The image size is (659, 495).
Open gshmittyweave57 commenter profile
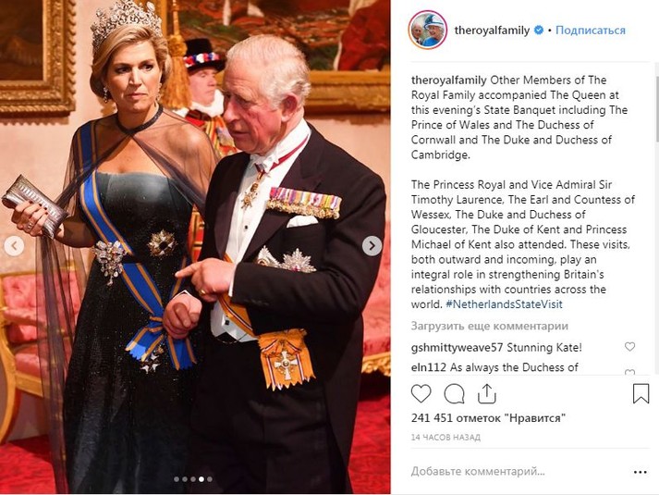[457, 347]
